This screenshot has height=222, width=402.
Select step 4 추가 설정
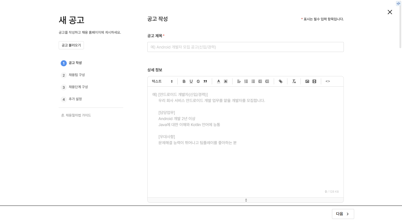point(71,99)
